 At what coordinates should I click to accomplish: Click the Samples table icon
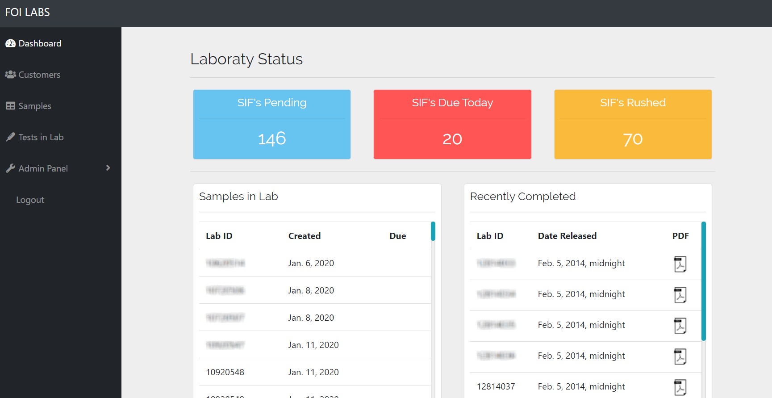tap(10, 106)
